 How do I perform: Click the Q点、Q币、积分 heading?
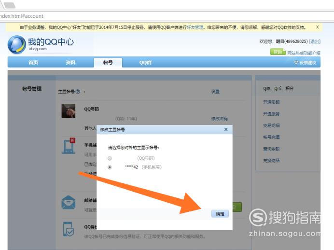(x=278, y=88)
